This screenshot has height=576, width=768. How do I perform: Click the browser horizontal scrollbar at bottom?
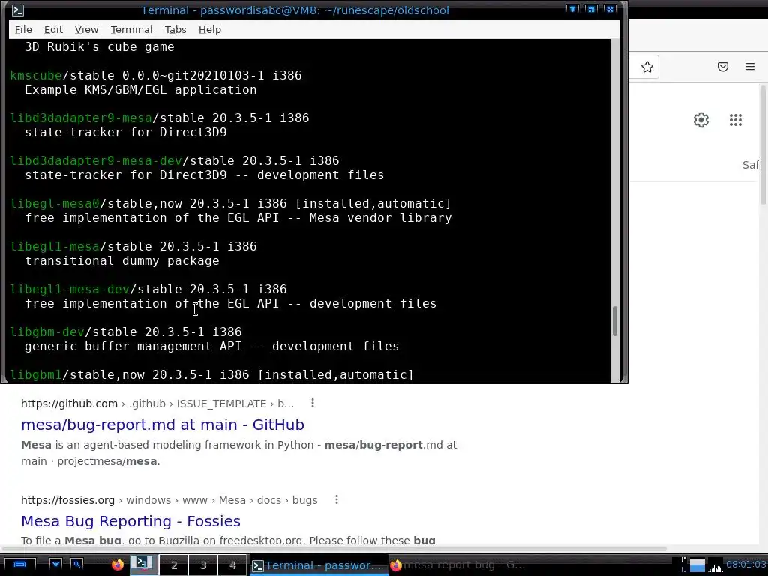click(334, 549)
